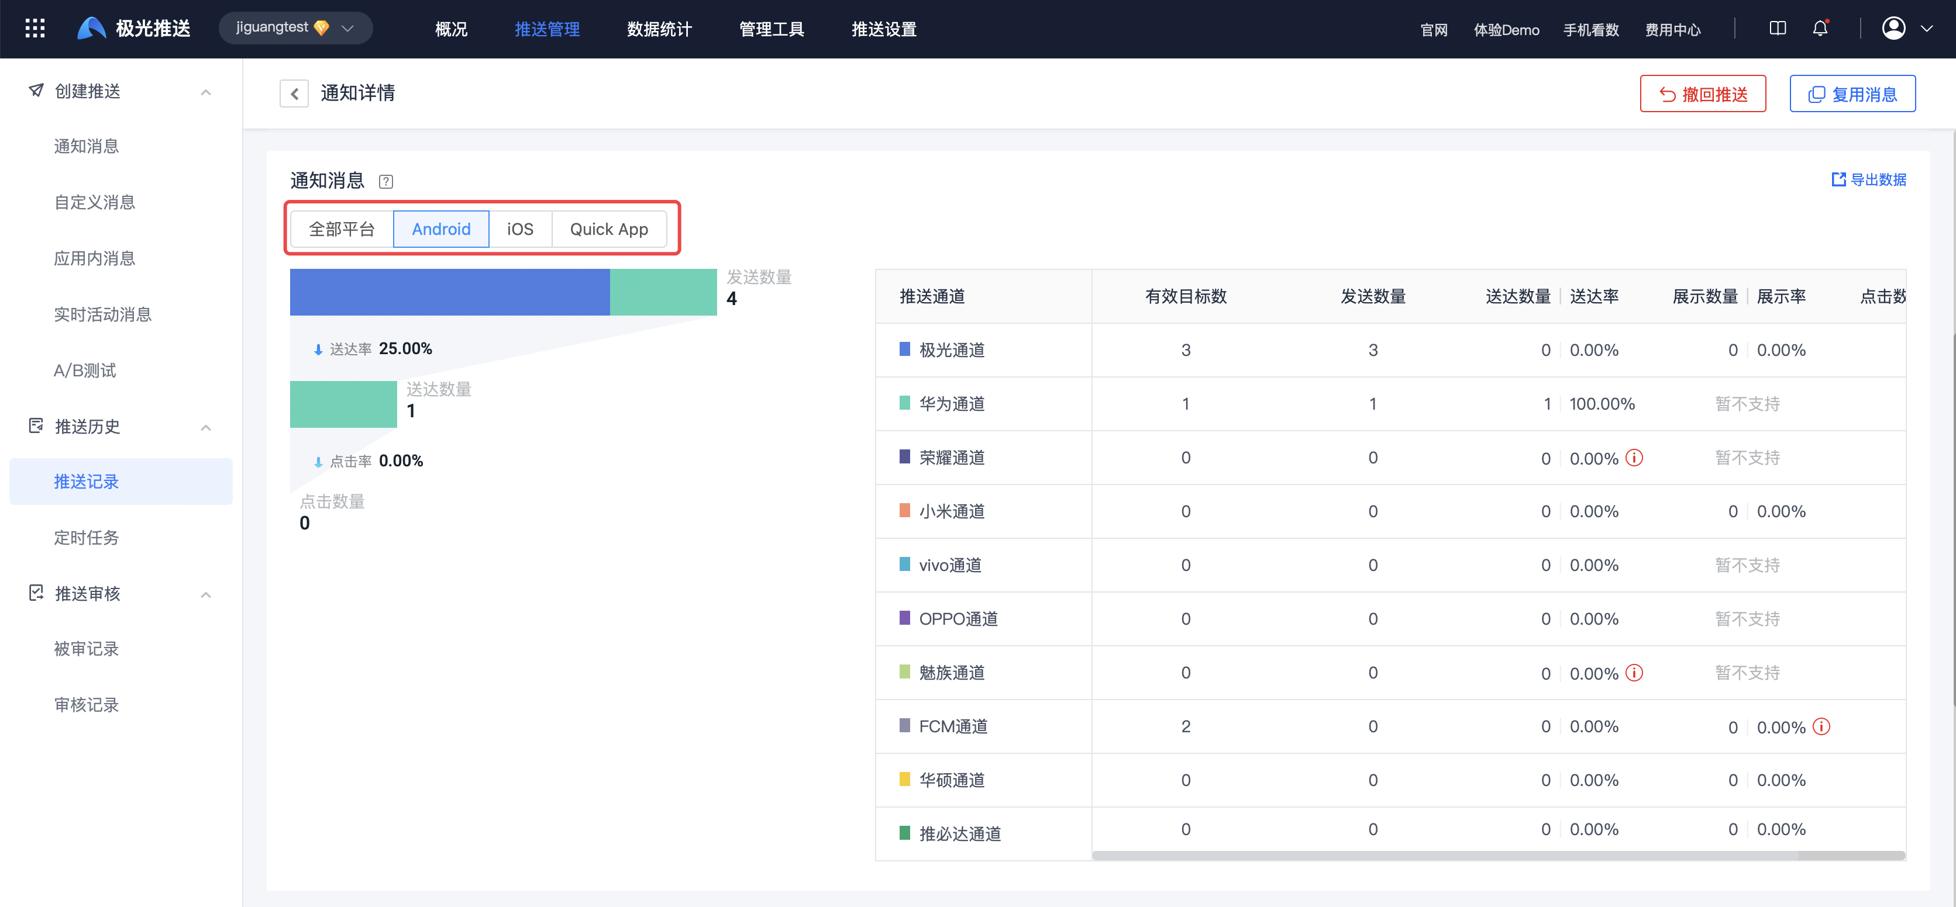
Task: Click the 推送通道 column header
Action: (x=932, y=296)
